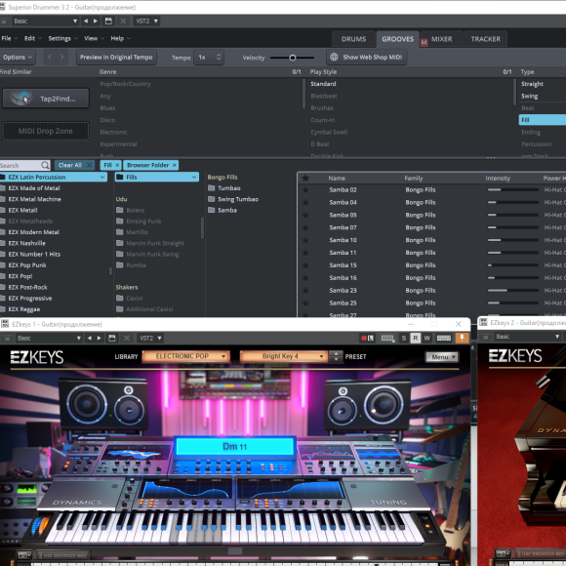Switch to the DRUMS tab

coord(353,39)
